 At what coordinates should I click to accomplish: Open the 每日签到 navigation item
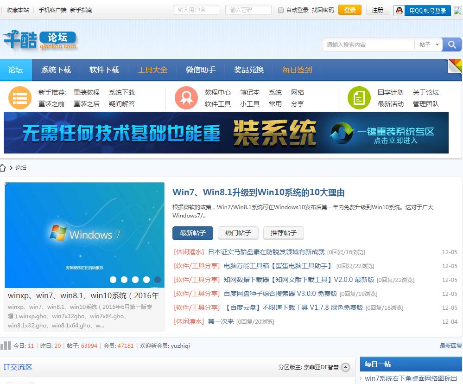(x=297, y=70)
